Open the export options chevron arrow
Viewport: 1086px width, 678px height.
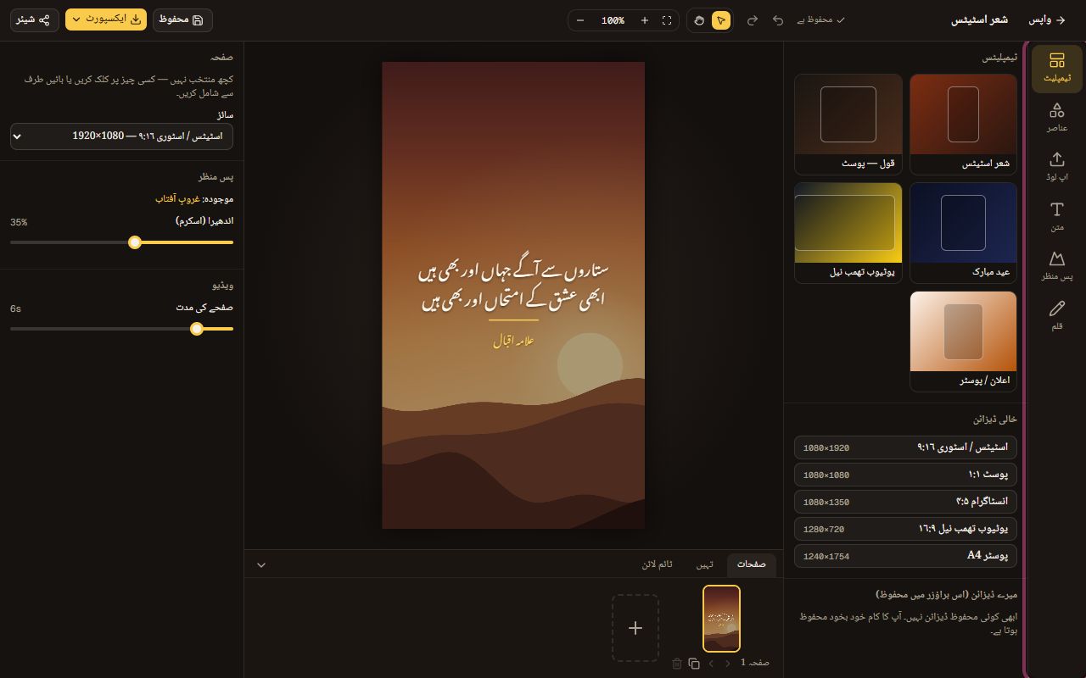(x=76, y=19)
